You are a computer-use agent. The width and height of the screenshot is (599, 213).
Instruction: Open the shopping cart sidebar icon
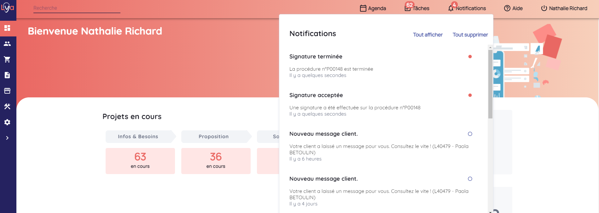point(7,59)
